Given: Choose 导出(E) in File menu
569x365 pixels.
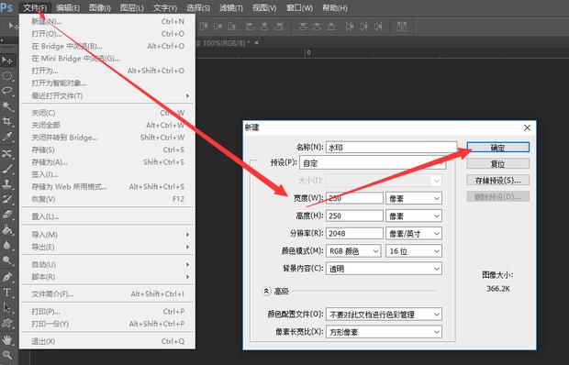Looking at the screenshot, I should (x=107, y=247).
